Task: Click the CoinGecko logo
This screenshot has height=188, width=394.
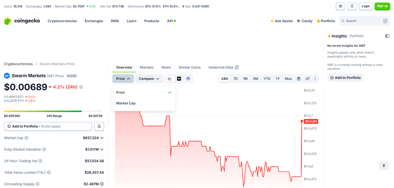Action: 22,21
